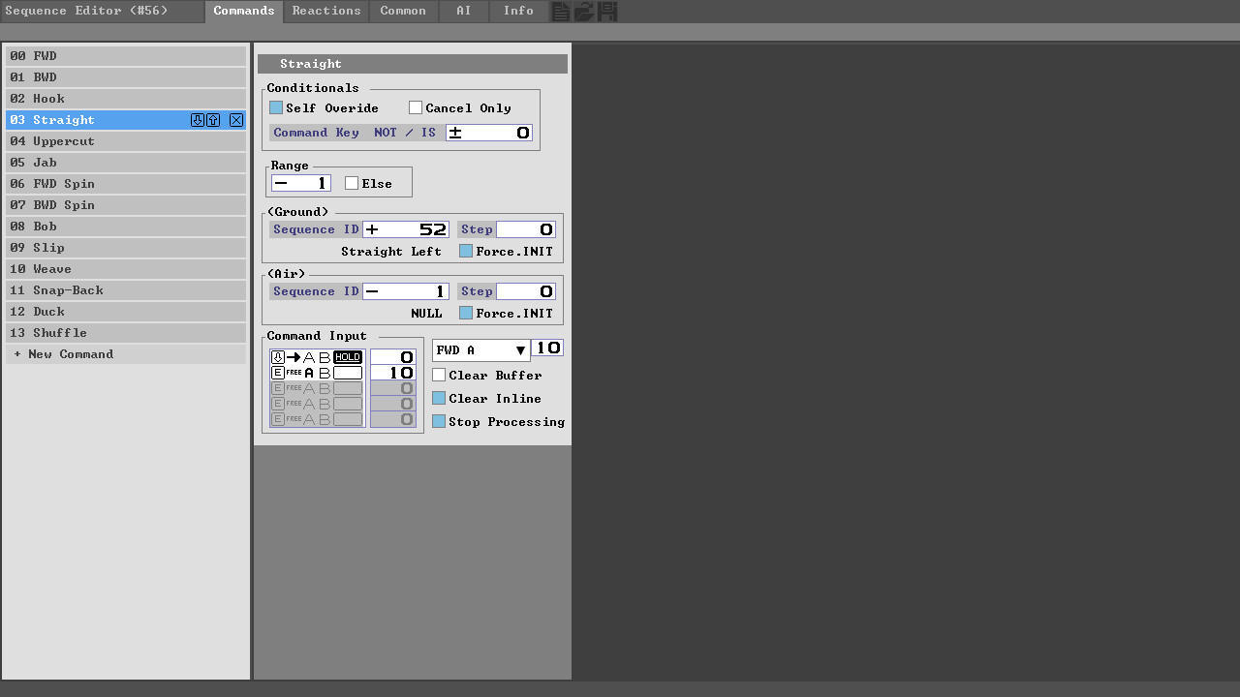Screen dimensions: 1240x697
Task: Open the Ground Sequence ID selector
Action: 406,229
